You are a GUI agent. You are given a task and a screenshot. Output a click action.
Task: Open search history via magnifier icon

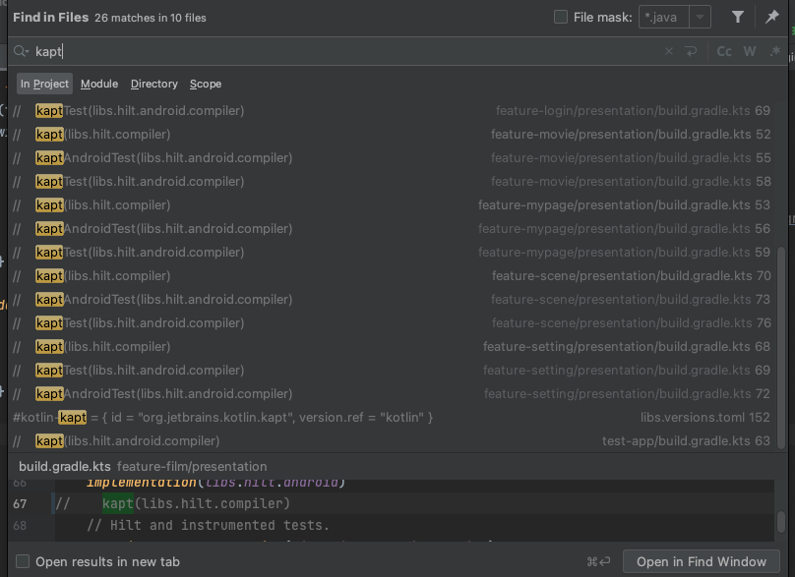click(x=21, y=51)
